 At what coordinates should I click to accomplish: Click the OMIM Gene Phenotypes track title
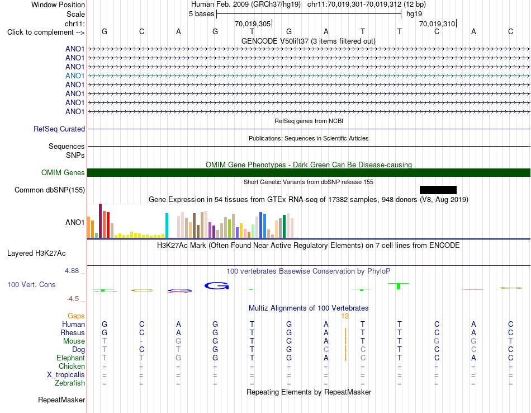[x=309, y=165]
